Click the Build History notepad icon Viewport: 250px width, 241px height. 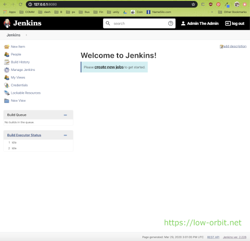[6, 62]
